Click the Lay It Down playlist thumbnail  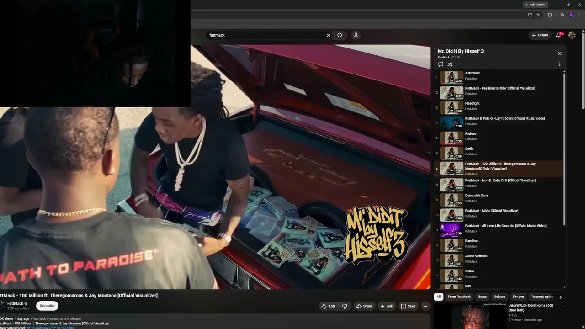click(452, 122)
